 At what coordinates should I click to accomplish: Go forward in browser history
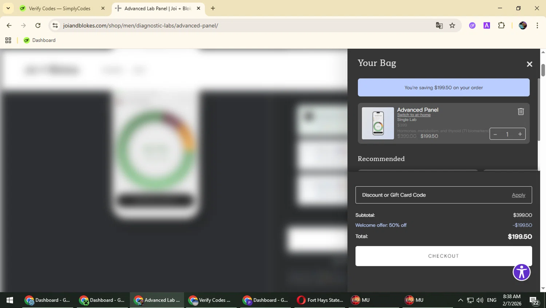(x=23, y=25)
